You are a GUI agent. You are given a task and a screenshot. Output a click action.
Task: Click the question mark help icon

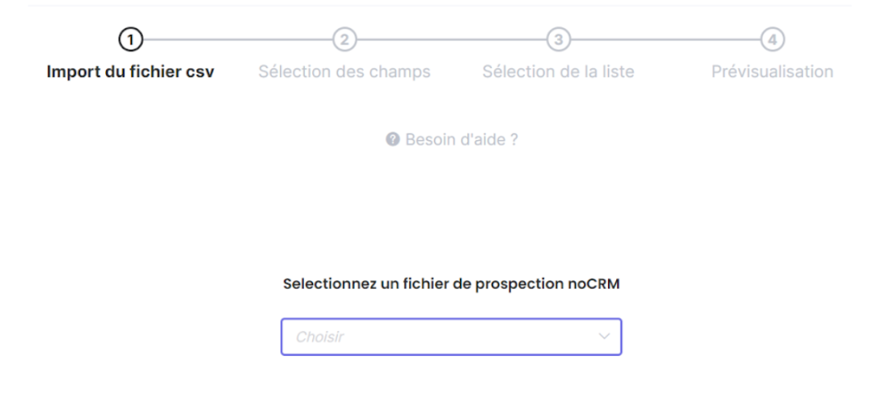pyautogui.click(x=392, y=139)
